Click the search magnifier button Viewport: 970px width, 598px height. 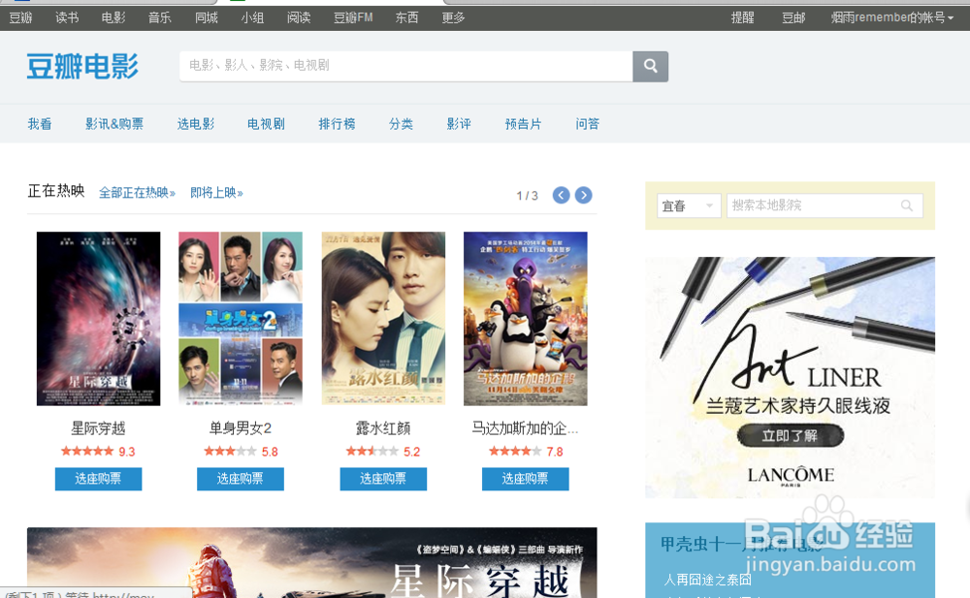coord(650,66)
